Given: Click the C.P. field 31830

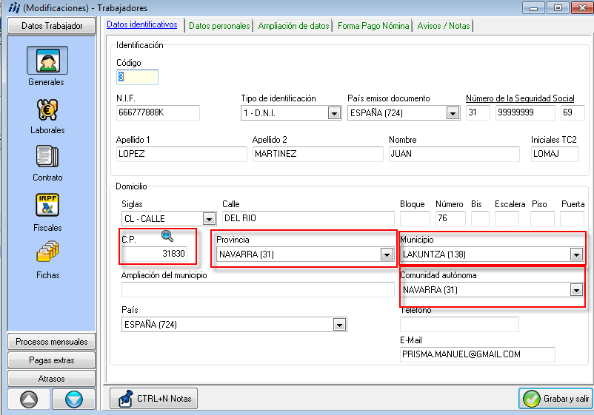Looking at the screenshot, I should (x=155, y=254).
